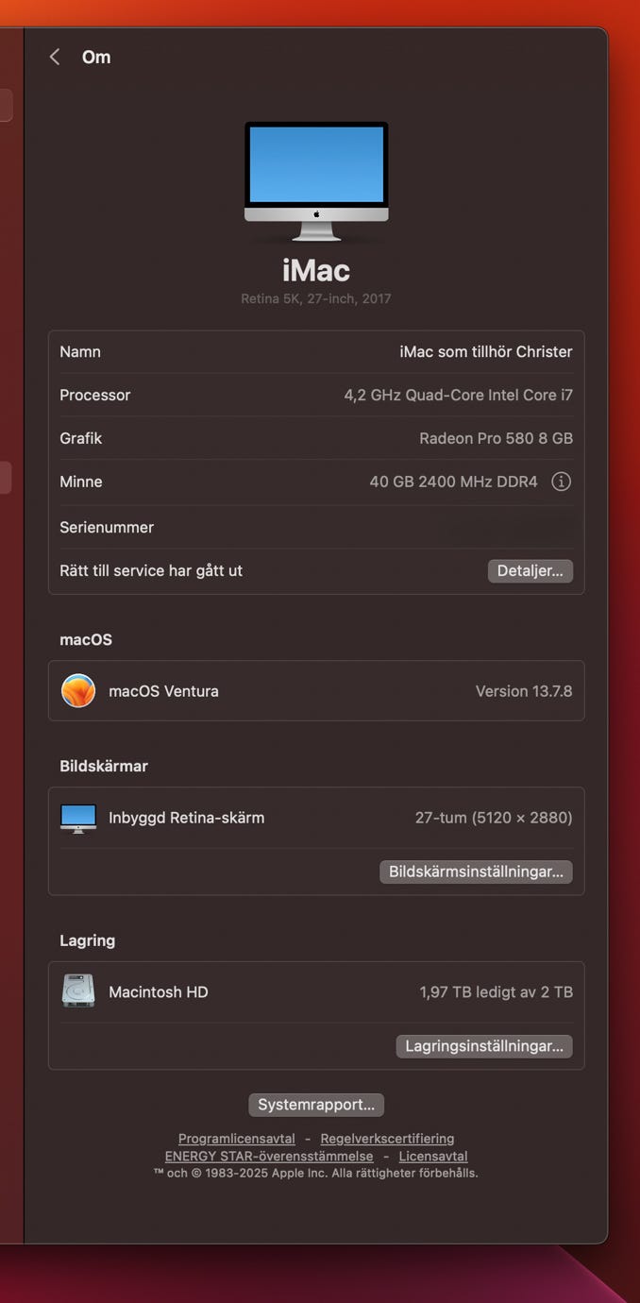Click the Macintosh HD disk icon
Viewport: 640px width, 1303px height.
[78, 991]
